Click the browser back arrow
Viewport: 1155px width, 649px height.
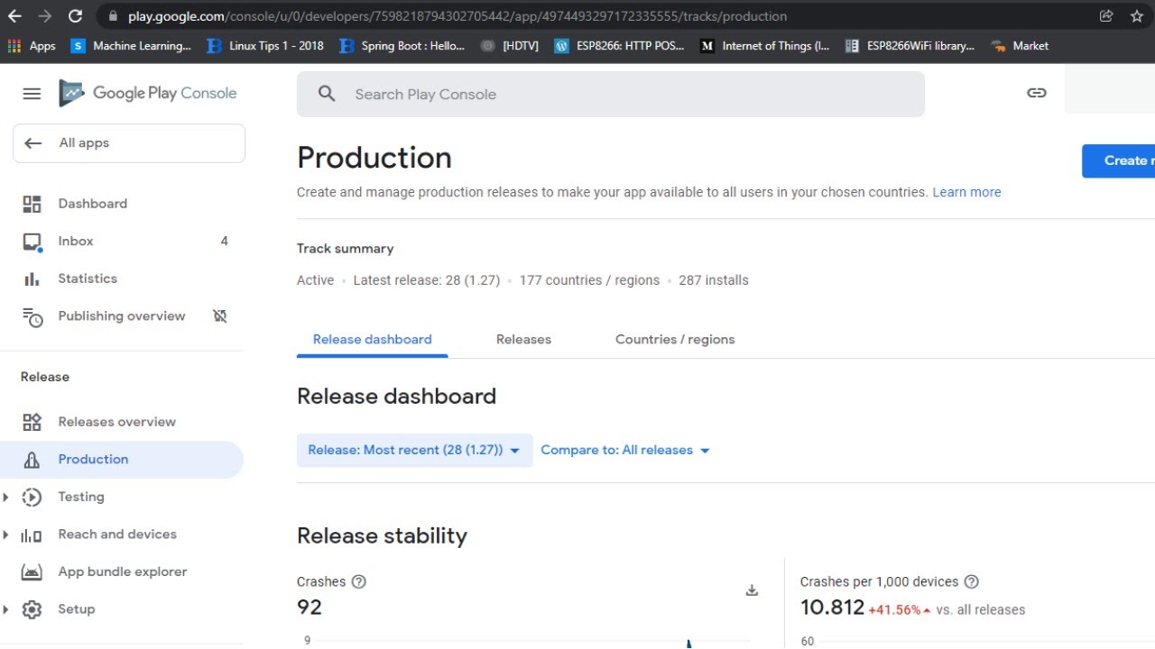(14, 16)
